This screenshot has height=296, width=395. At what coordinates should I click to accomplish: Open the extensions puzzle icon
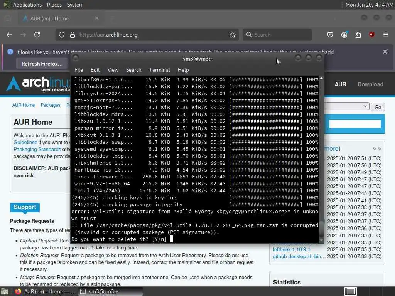click(x=358, y=35)
